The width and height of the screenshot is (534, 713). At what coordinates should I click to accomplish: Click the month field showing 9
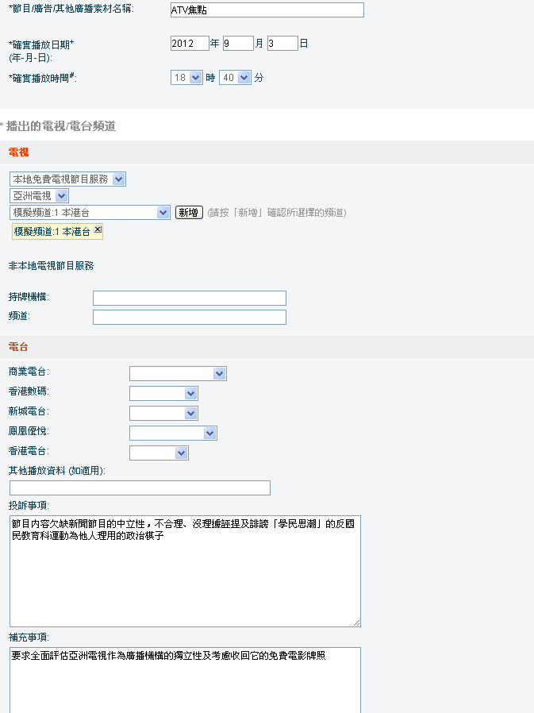237,44
